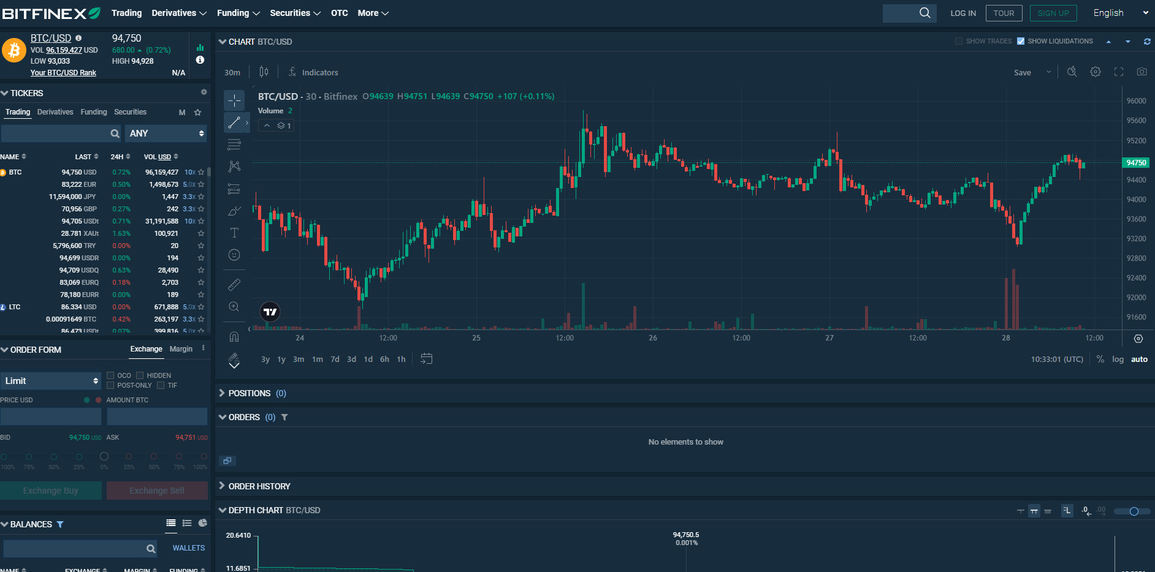
Task: Enter fullscreen chart mode
Action: pyautogui.click(x=1118, y=72)
